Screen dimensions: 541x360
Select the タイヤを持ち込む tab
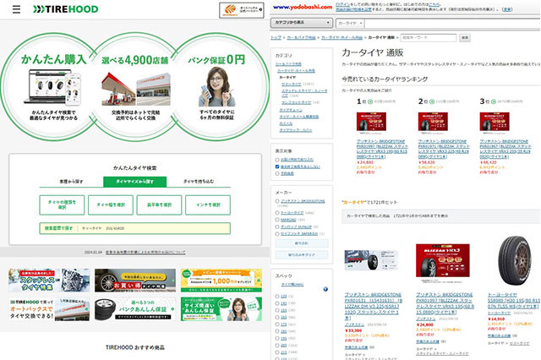point(199,182)
